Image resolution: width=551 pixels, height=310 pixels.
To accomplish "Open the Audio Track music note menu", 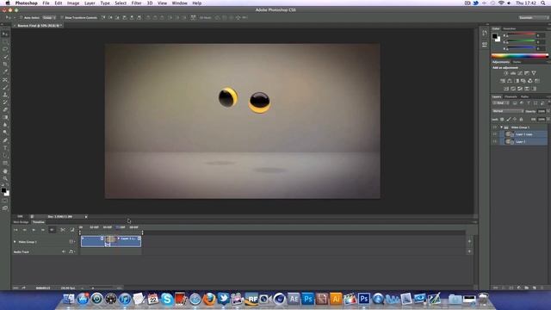I will coord(71,251).
